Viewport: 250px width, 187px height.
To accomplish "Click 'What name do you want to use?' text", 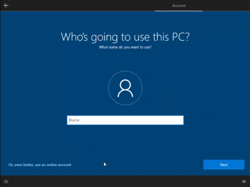I will (125, 47).
